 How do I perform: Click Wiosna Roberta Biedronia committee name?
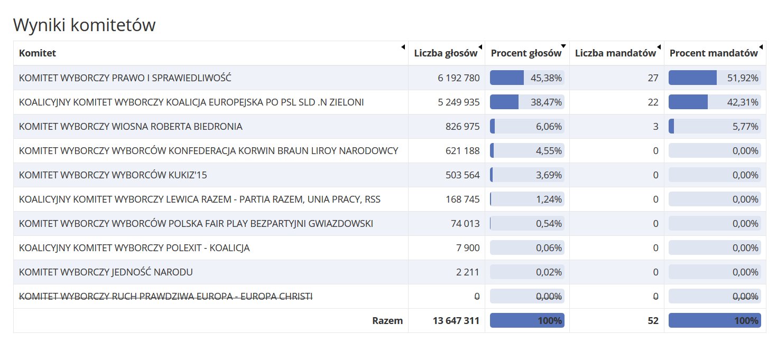pyautogui.click(x=131, y=127)
